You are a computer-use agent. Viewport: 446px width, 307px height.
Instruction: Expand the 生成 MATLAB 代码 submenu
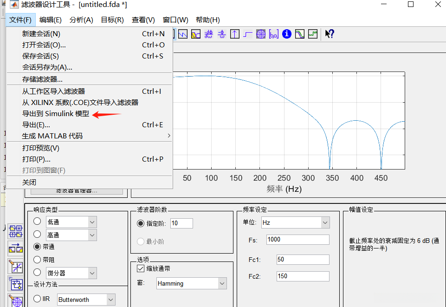click(89, 136)
